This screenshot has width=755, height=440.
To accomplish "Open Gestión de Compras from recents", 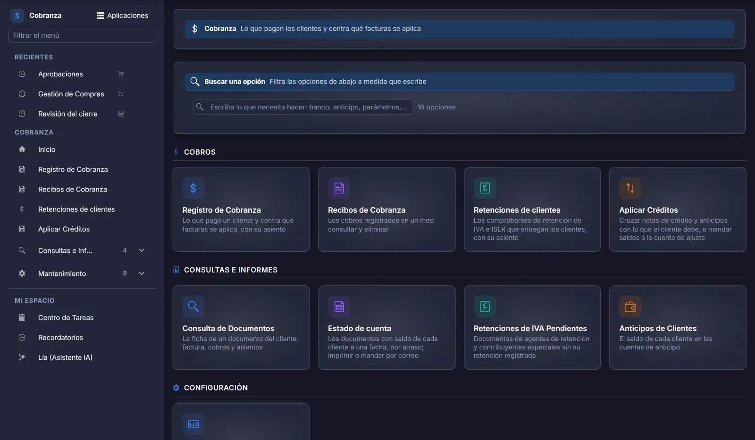I will [71, 94].
